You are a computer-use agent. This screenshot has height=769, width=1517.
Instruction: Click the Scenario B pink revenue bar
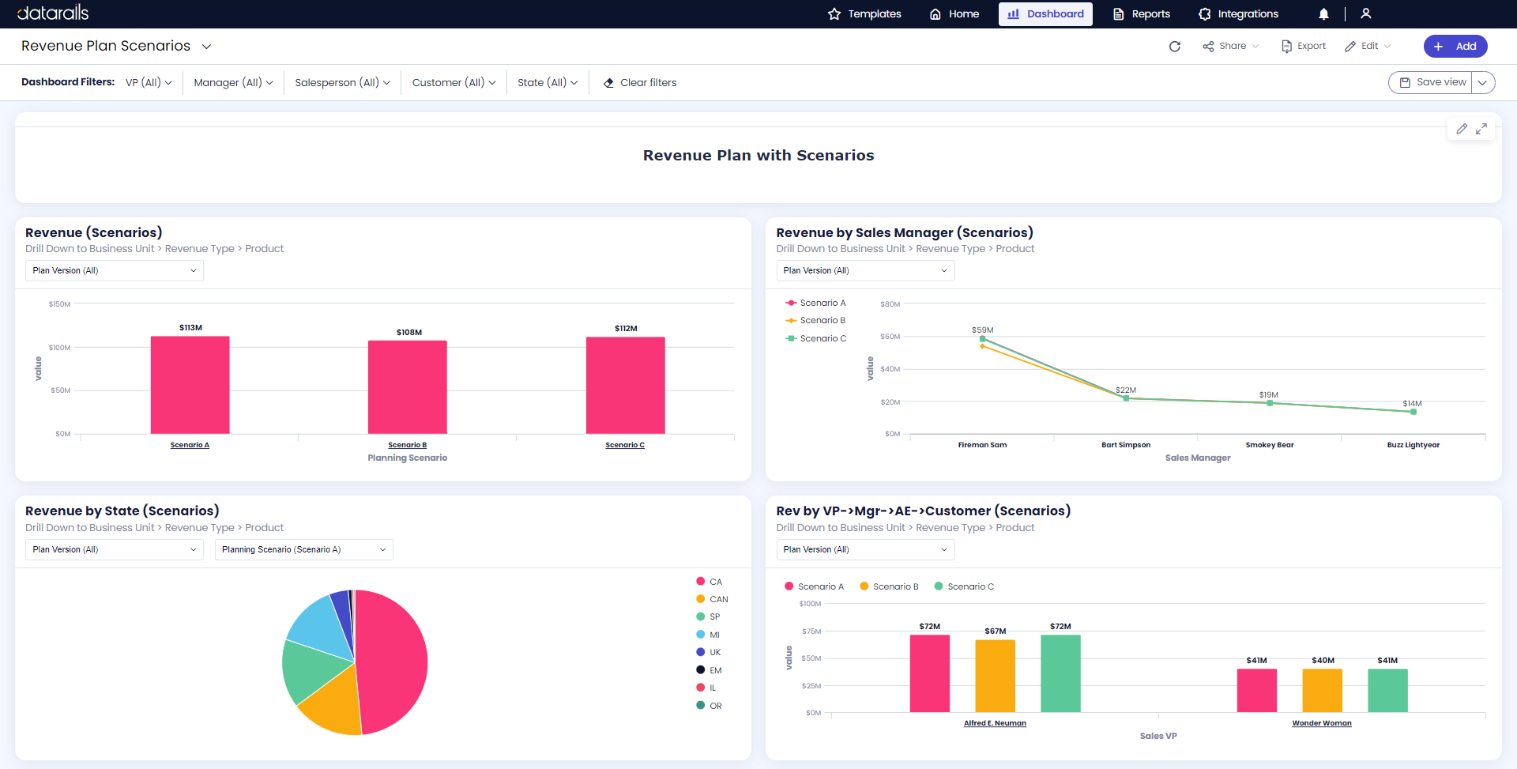coord(407,387)
